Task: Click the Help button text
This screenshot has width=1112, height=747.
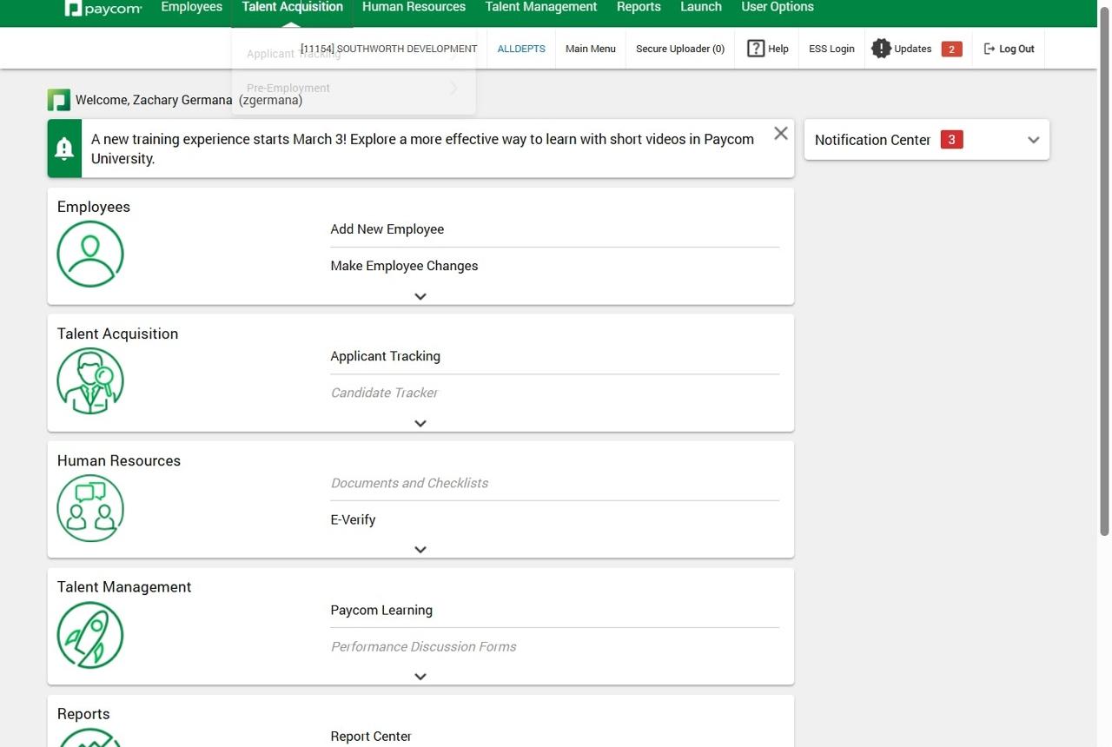Action: click(778, 49)
